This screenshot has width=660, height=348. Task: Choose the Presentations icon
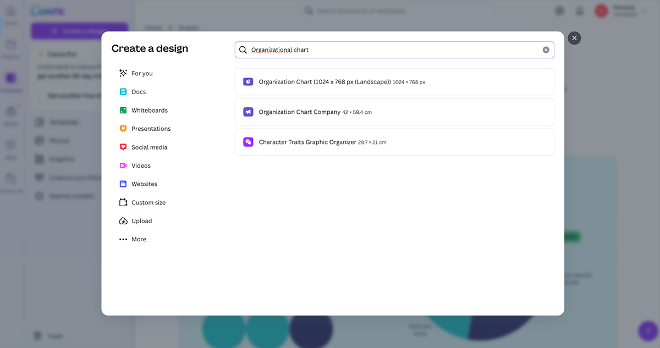[123, 129]
